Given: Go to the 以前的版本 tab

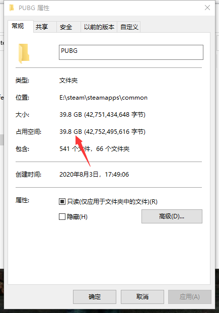Looking at the screenshot, I should point(99,27).
